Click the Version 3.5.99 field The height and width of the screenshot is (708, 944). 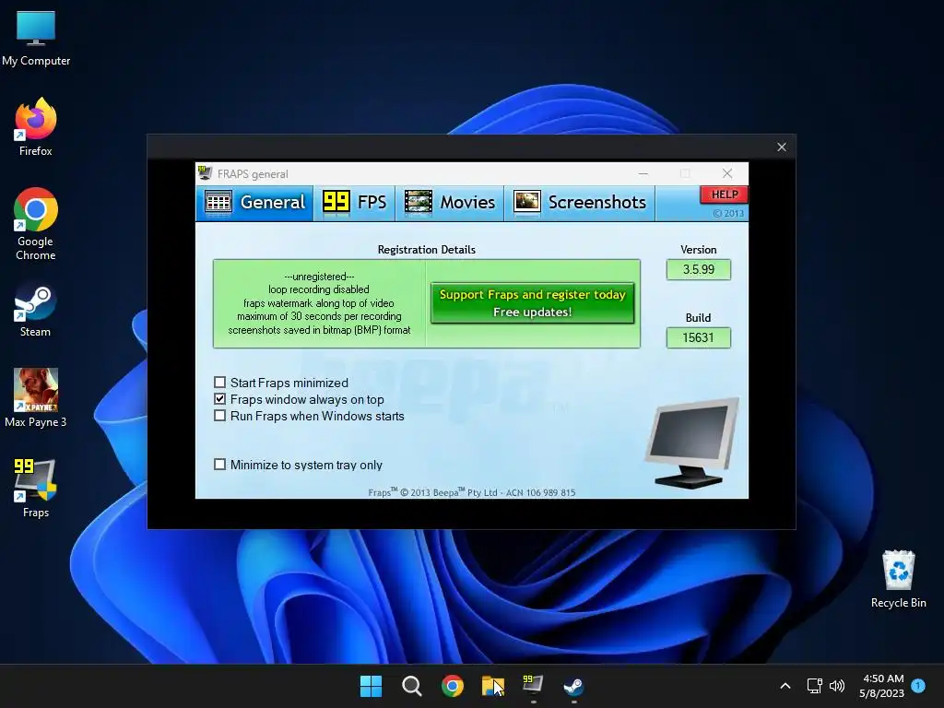699,269
